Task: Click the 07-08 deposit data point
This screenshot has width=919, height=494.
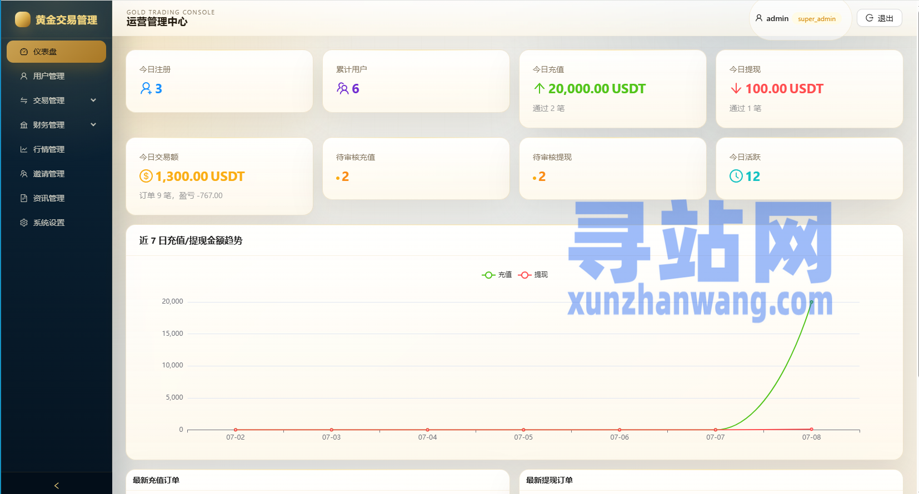Action: pos(811,302)
